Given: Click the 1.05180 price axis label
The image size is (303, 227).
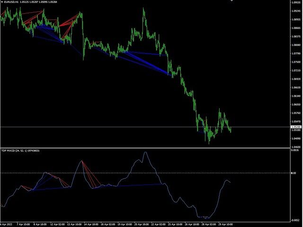Looking at the screenshot, I should click(x=296, y=130).
